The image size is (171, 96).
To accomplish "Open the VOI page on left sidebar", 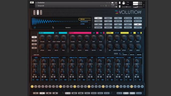I will tap(34, 37).
